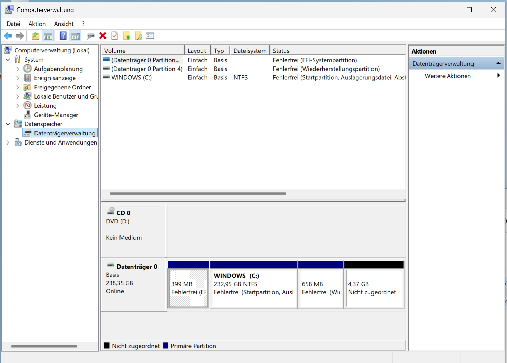Click the yellow page with green arrow icon
This screenshot has width=507, height=363.
click(127, 36)
